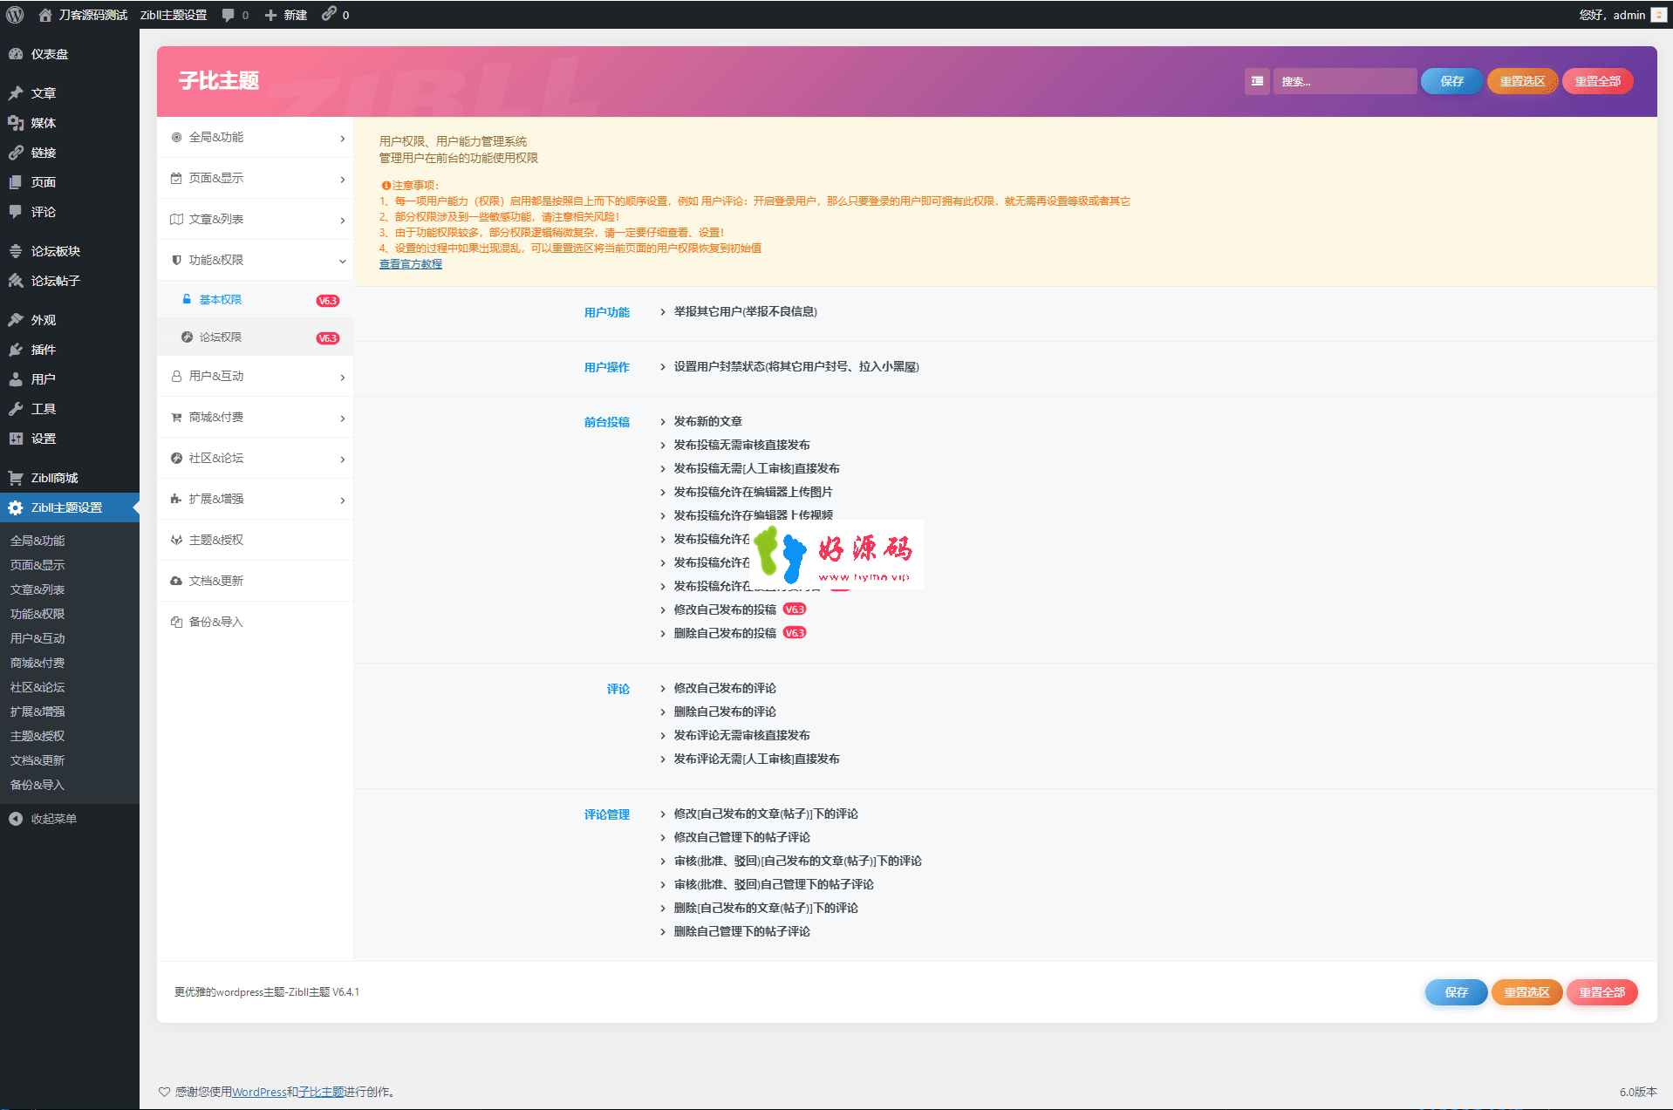1673x1110 pixels.
Task: Click the 插件 plug icon in sidebar
Action: (16, 350)
